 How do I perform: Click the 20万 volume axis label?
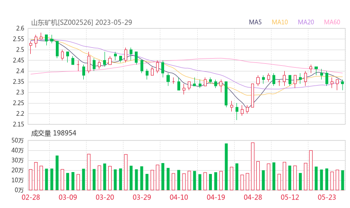click(x=17, y=170)
